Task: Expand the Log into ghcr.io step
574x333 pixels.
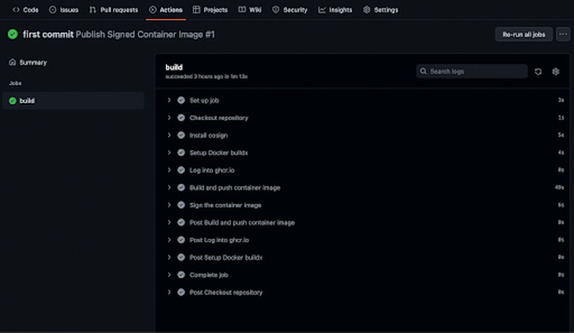Action: pyautogui.click(x=169, y=170)
